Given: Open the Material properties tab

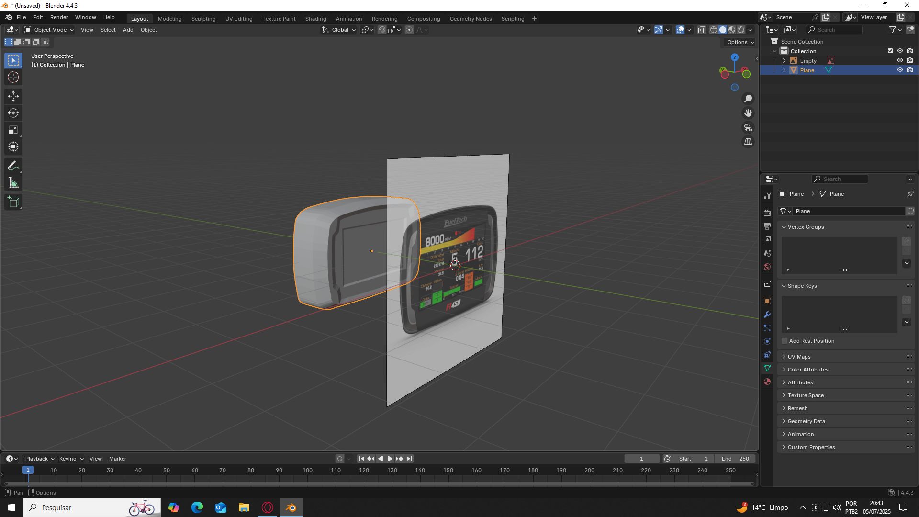Looking at the screenshot, I should click(x=767, y=382).
